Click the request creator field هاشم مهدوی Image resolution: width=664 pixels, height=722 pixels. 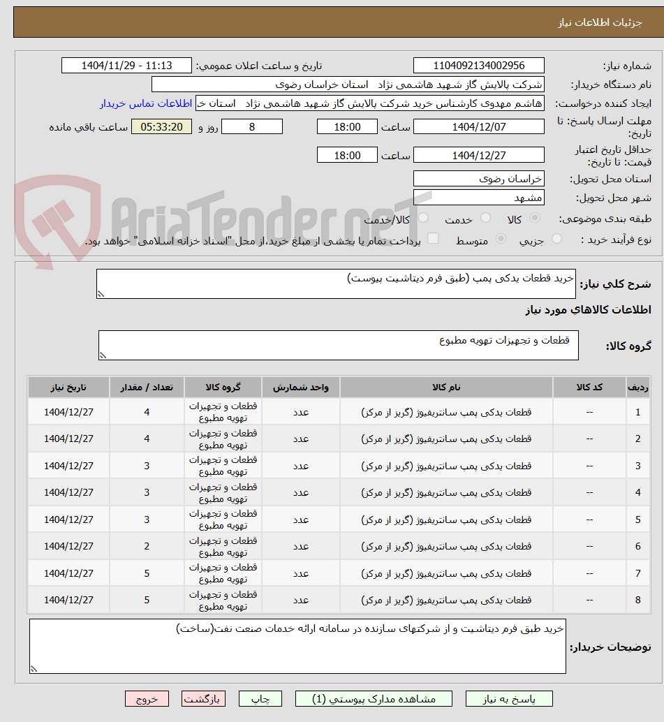(370, 103)
